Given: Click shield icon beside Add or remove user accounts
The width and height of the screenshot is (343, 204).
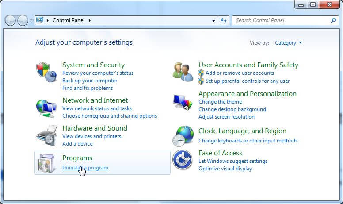Looking at the screenshot, I should point(201,73).
